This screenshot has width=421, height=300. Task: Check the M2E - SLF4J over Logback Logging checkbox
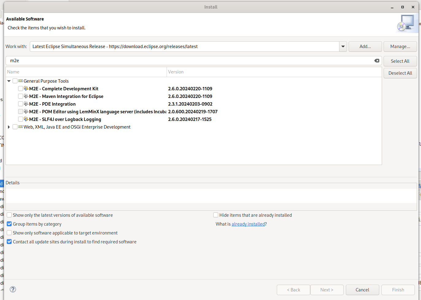[21, 119]
